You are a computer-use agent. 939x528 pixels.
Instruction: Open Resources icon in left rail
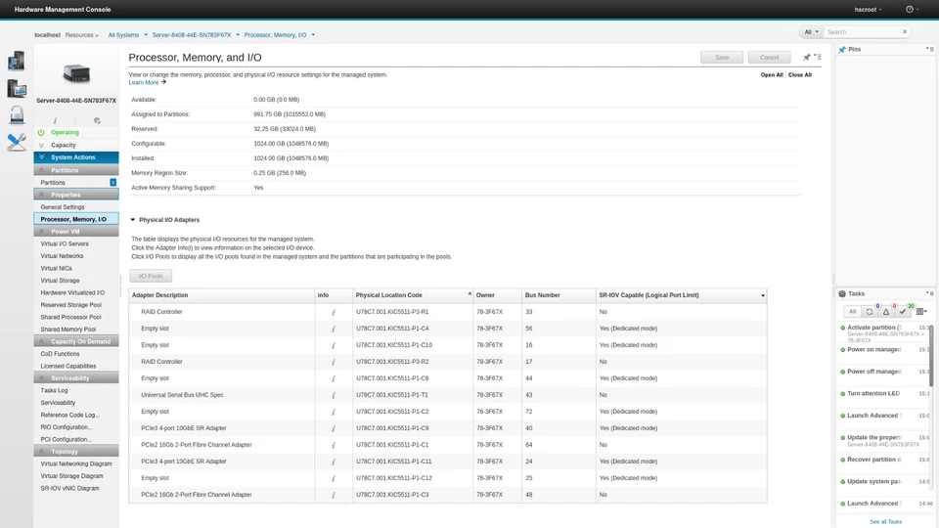coord(17,61)
